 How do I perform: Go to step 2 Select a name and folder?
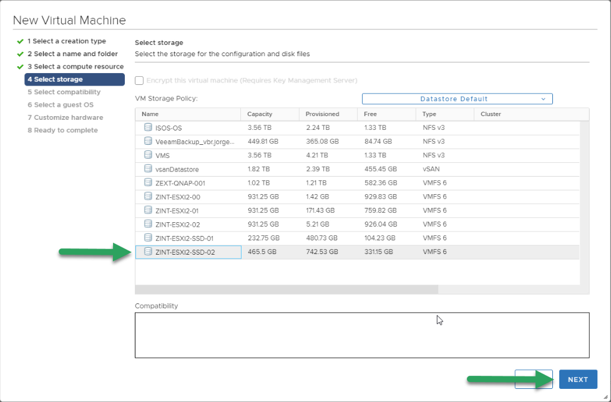pos(72,54)
